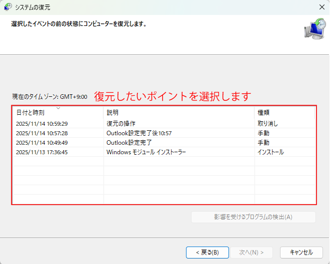Select the 復元の操作 restore point

point(120,124)
